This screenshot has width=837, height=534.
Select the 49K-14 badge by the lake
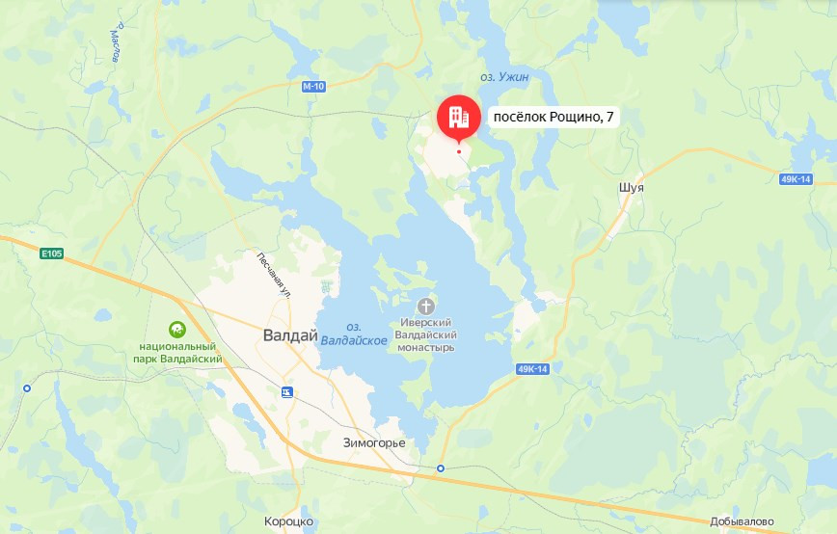click(532, 369)
